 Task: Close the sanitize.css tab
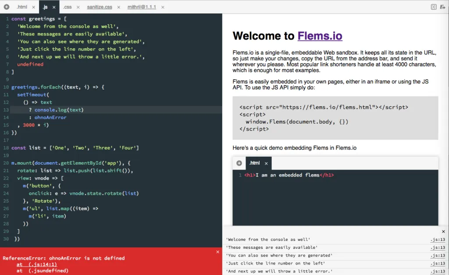click(118, 7)
